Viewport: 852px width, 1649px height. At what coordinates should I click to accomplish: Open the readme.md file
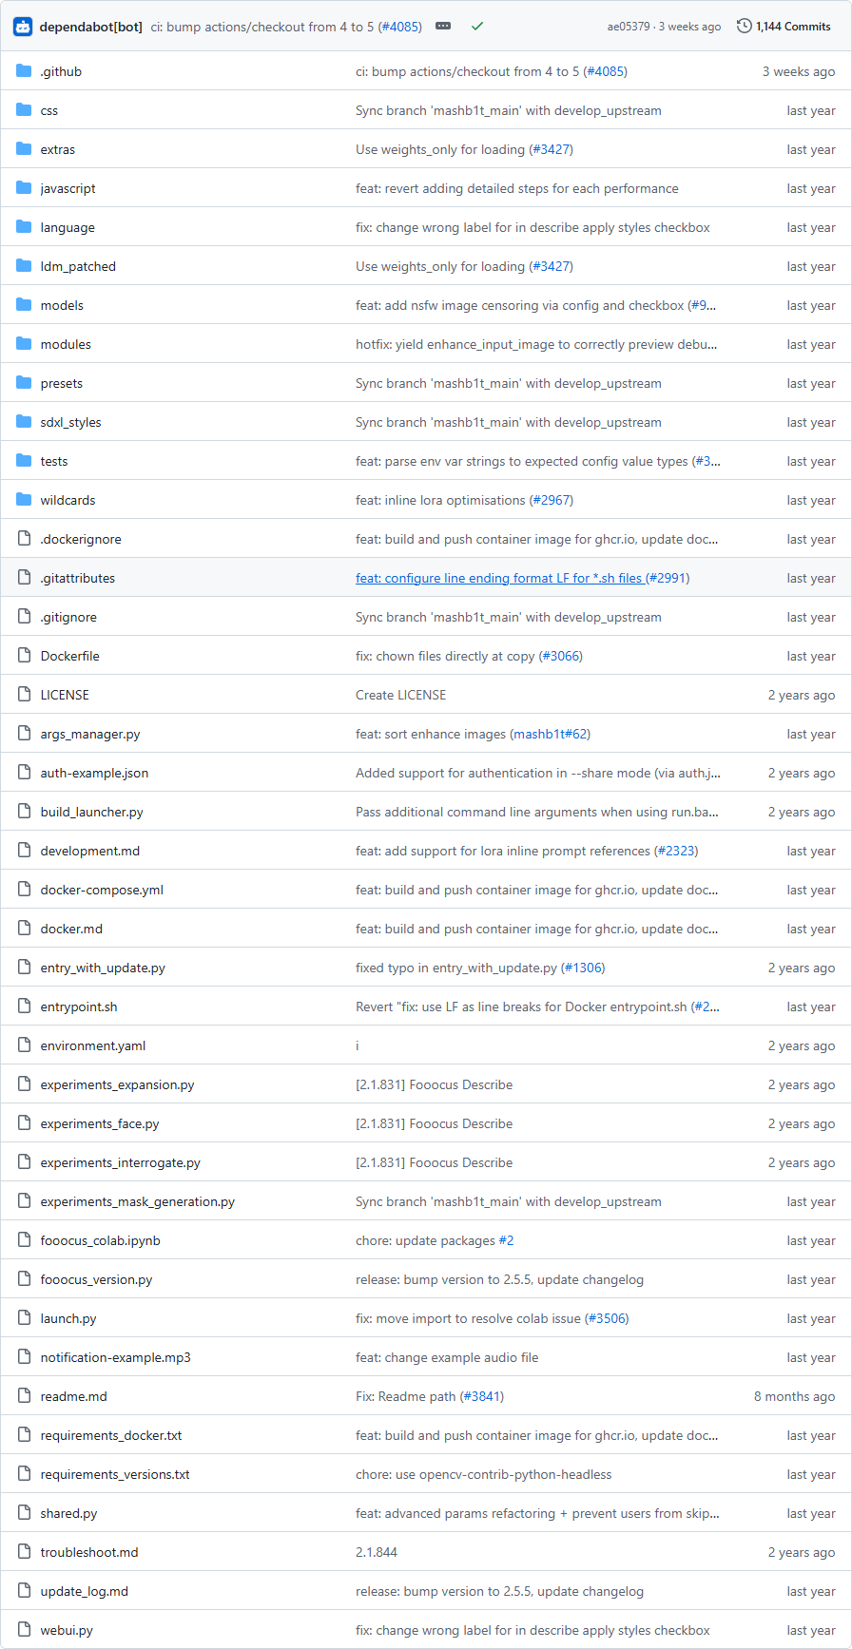coord(73,1396)
